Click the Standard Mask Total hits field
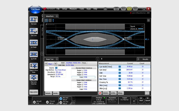The image size is (179, 111). pyautogui.click(x=83, y=77)
